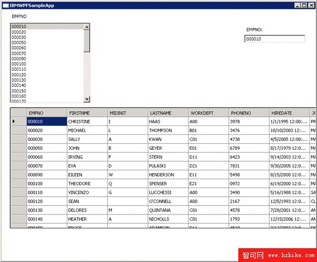Screen dimensions: 317x262
Task: Select 000010 in the EMPNO listbox
Action: tap(47, 27)
